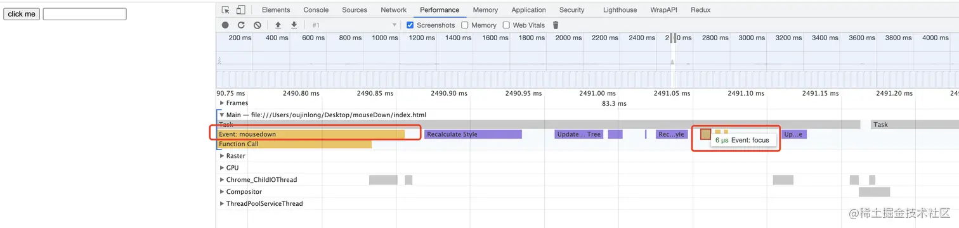Uncheck the Screenshots checkbox

(x=410, y=25)
